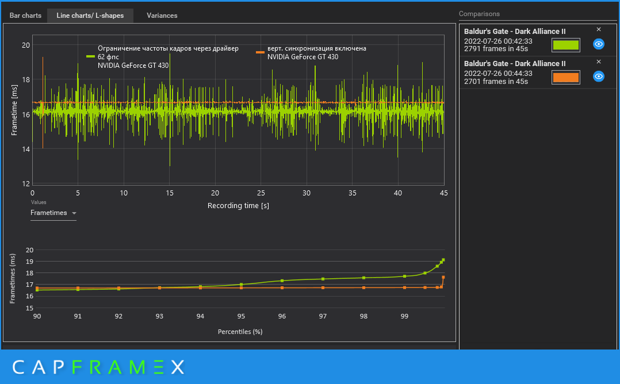Hide the green record using eye icon
The height and width of the screenshot is (384, 620).
click(598, 44)
